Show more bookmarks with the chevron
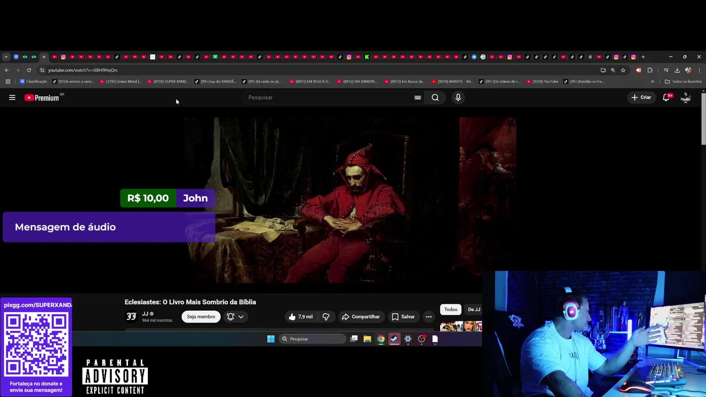Screen dimensions: 706x397 [x=652, y=82]
